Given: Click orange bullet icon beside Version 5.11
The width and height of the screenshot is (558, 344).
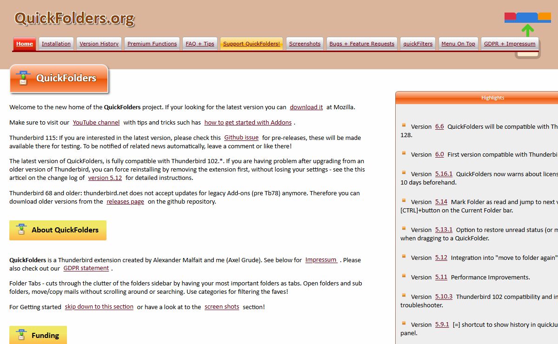Looking at the screenshot, I should pyautogui.click(x=404, y=276).
